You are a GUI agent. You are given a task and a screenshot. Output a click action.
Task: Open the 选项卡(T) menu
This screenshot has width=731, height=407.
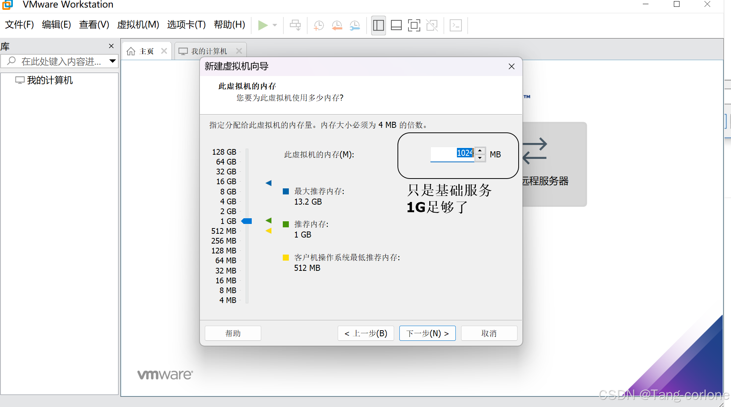187,25
